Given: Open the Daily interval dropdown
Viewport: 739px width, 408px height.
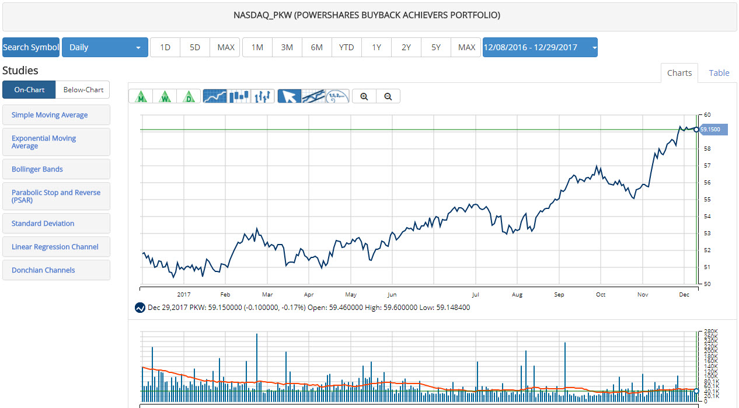Looking at the screenshot, I should [104, 47].
